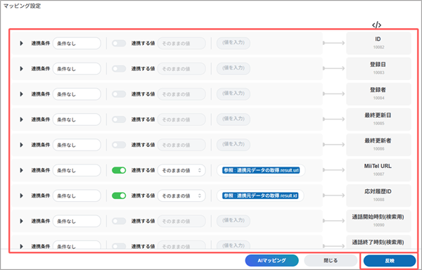Screen dimensions: 422x270
Task: Open the code view icon above the field list
Action: pos(376,25)
